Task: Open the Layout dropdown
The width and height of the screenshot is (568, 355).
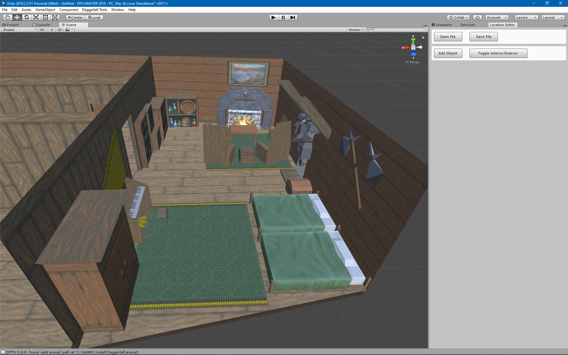Action: click(x=553, y=17)
